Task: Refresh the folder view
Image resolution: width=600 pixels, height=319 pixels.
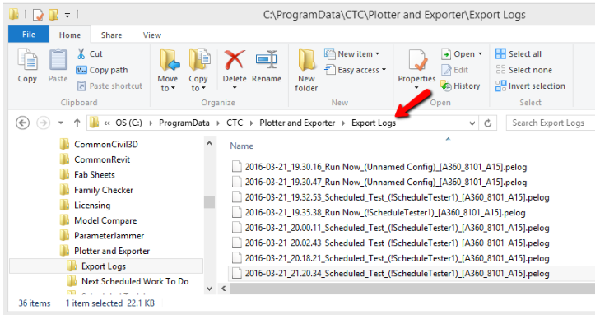Action: pyautogui.click(x=487, y=123)
